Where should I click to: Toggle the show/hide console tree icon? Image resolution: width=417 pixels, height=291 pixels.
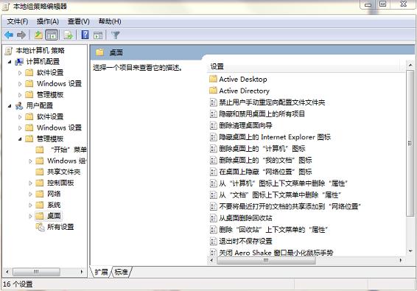click(52, 35)
